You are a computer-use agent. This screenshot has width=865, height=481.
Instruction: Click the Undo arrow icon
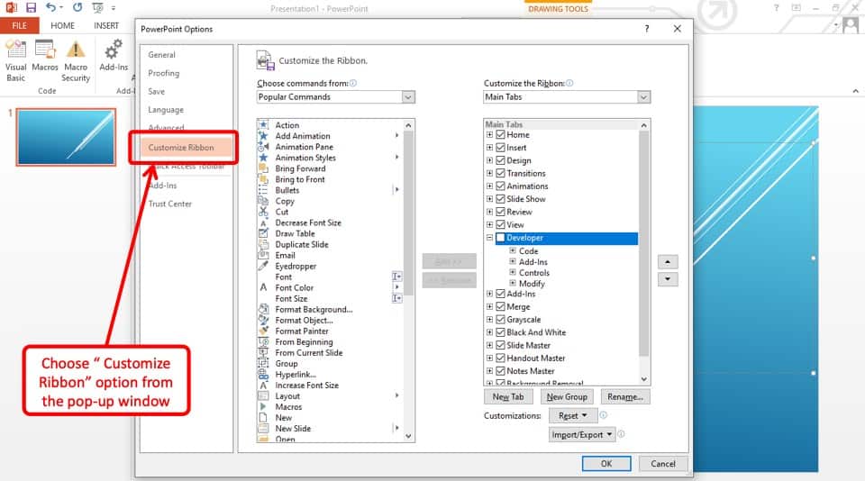coord(50,8)
